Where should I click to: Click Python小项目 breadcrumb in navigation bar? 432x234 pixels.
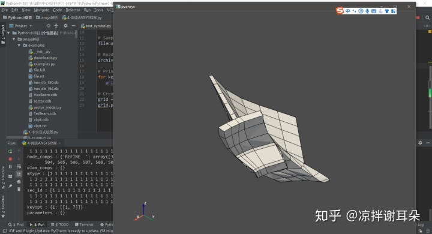point(17,17)
